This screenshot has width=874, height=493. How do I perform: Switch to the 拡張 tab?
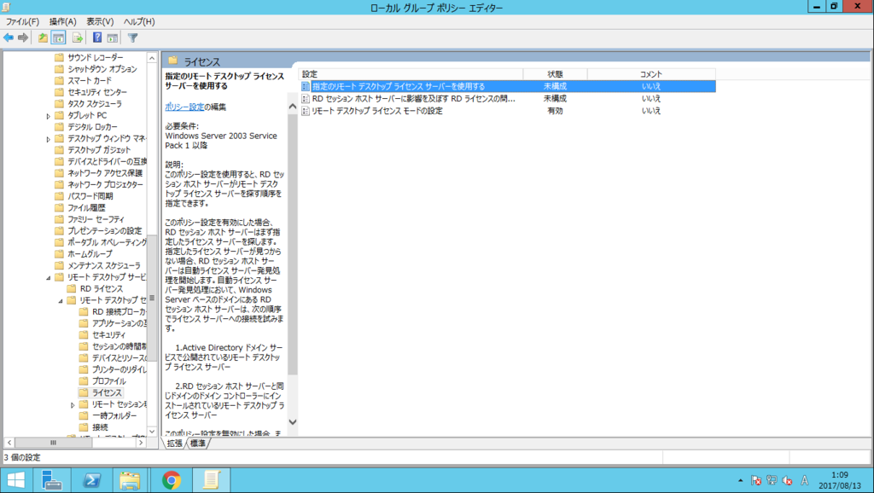point(174,444)
